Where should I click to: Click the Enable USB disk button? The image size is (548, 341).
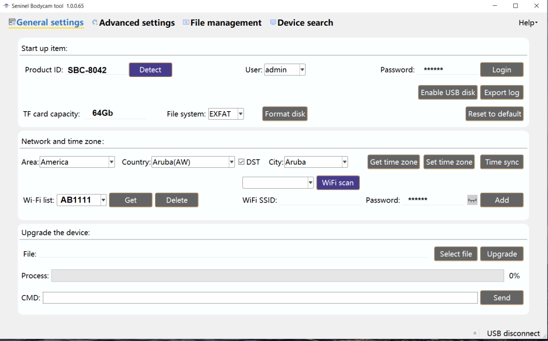[447, 92]
